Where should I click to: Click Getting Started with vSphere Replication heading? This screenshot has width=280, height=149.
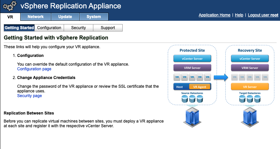(x=56, y=38)
